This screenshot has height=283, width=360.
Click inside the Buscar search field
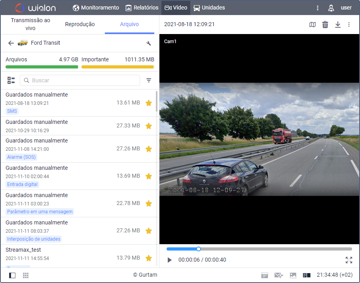point(79,80)
